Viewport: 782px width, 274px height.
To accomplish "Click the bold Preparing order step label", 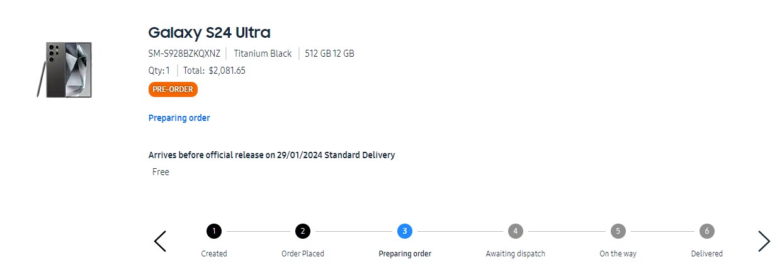I will [405, 254].
